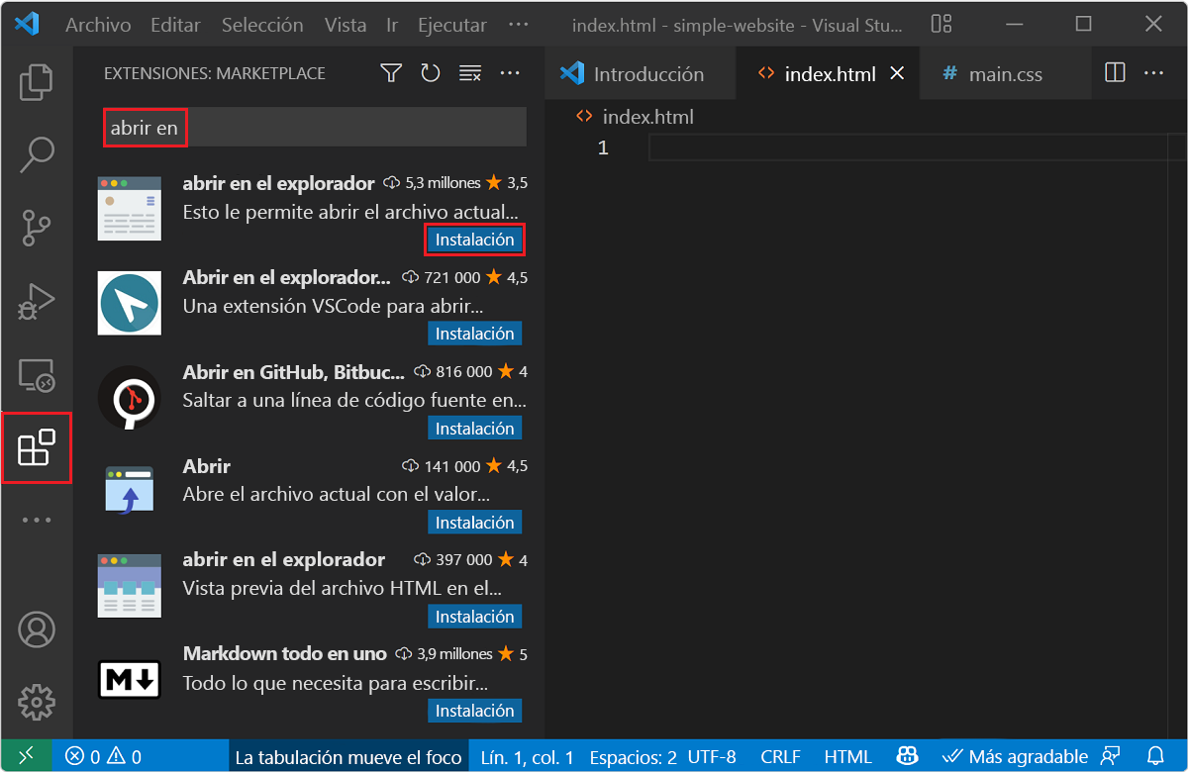Click the Copilot status bar icon
This screenshot has height=772, width=1188.
907,757
